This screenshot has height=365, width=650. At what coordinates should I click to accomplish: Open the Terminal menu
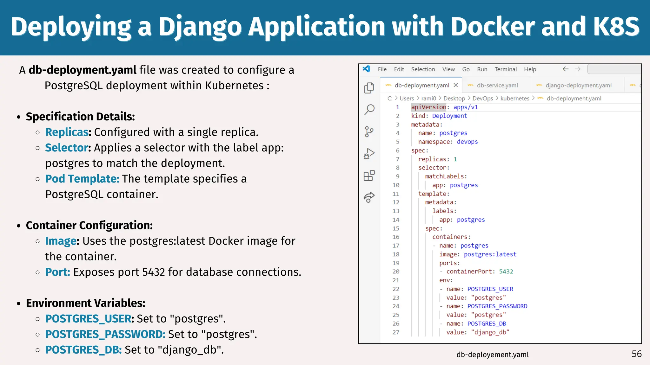click(x=506, y=69)
